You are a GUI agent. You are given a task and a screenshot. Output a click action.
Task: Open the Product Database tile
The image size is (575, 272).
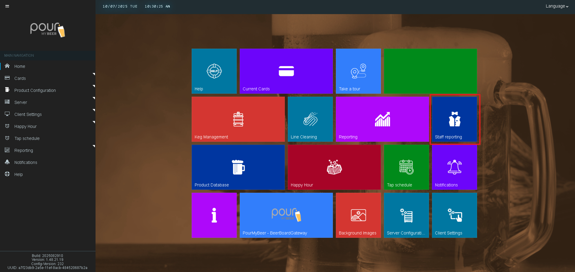238,167
